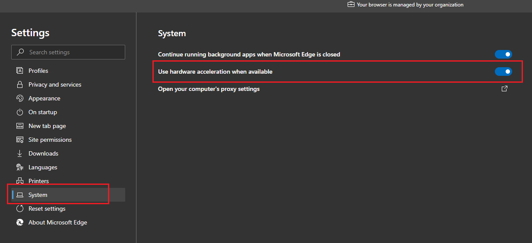
Task: Click the Downloads arrow icon
Action: coord(19,153)
